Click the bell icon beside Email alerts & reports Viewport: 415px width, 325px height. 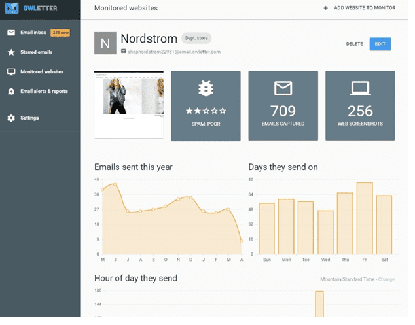point(11,93)
